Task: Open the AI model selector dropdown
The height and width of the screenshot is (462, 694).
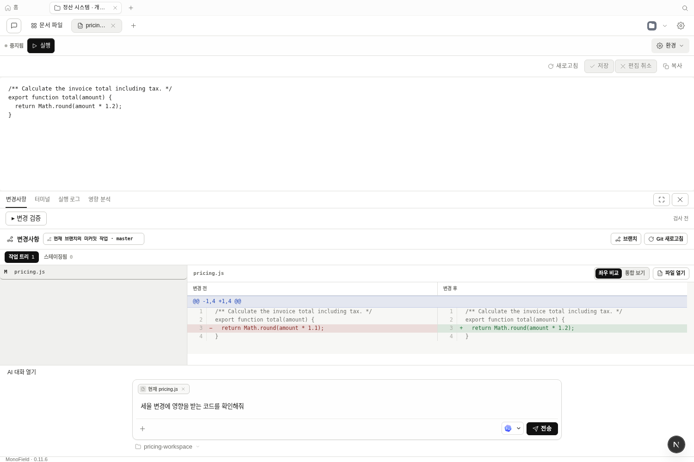Action: 513,428
